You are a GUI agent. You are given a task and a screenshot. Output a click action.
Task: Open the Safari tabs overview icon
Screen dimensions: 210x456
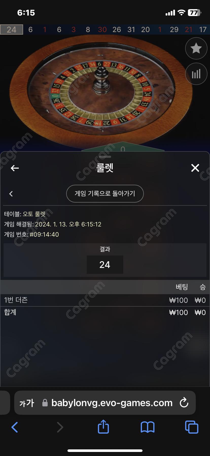tap(192, 427)
